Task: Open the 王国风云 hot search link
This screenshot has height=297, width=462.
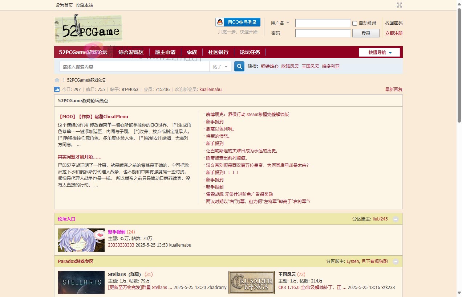Action: (310, 66)
